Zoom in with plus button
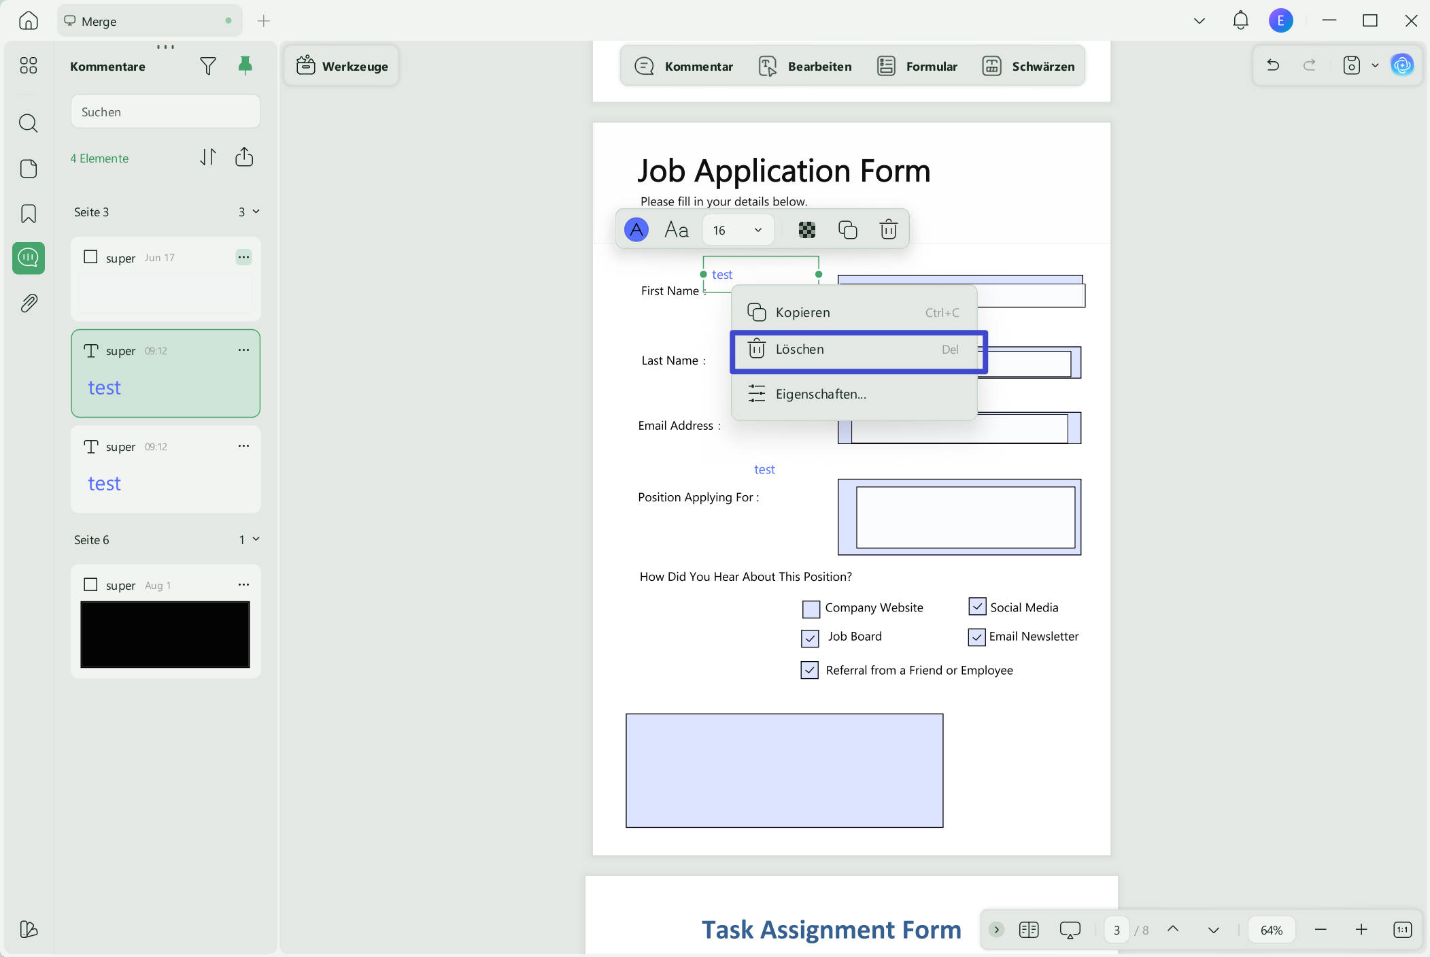This screenshot has width=1430, height=957. click(x=1361, y=930)
